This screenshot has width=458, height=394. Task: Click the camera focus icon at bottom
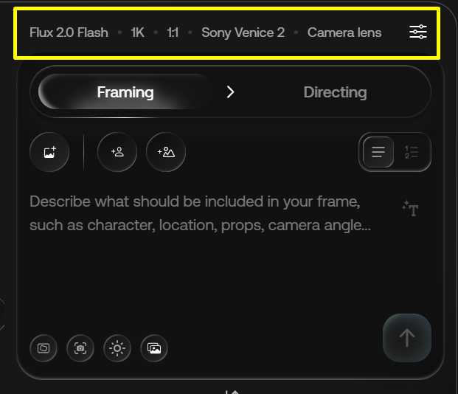pos(80,348)
